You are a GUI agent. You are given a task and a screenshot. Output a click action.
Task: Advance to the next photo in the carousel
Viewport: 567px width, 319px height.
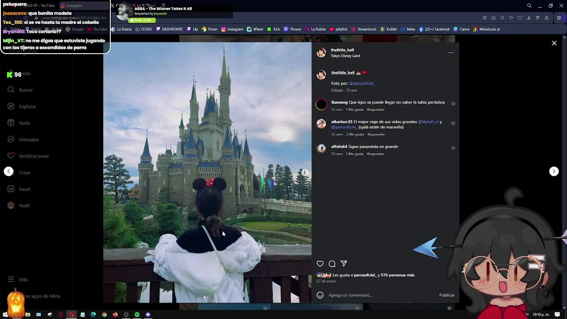[x=304, y=172]
